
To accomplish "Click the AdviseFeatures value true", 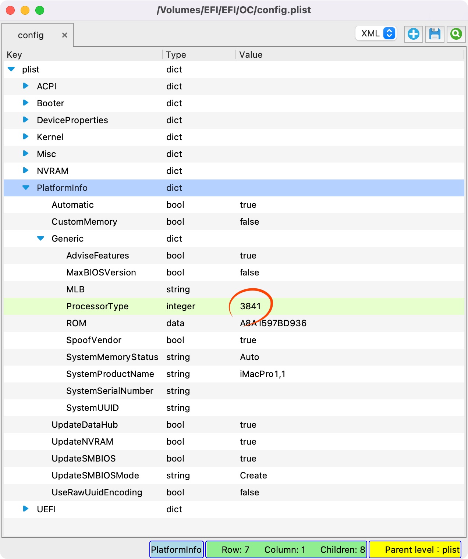I will coord(248,256).
